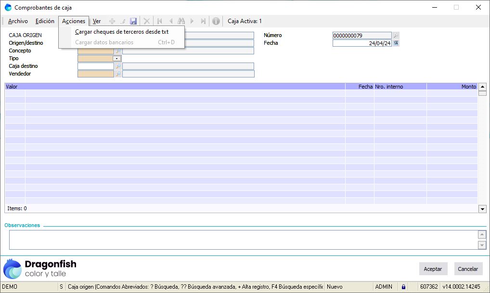This screenshot has width=490, height=293.
Task: Save the voucher with the floppy disk icon
Action: (133, 21)
